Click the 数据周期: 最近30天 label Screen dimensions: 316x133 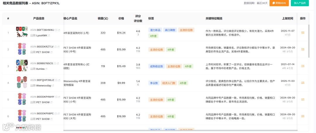coord(256,3)
